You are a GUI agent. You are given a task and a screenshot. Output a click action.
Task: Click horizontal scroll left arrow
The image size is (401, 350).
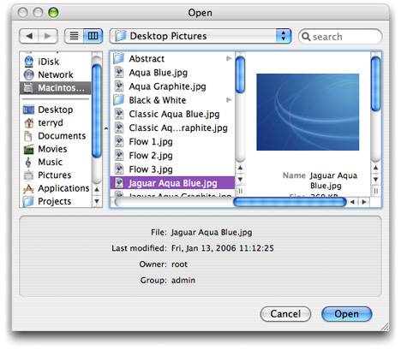click(353, 202)
